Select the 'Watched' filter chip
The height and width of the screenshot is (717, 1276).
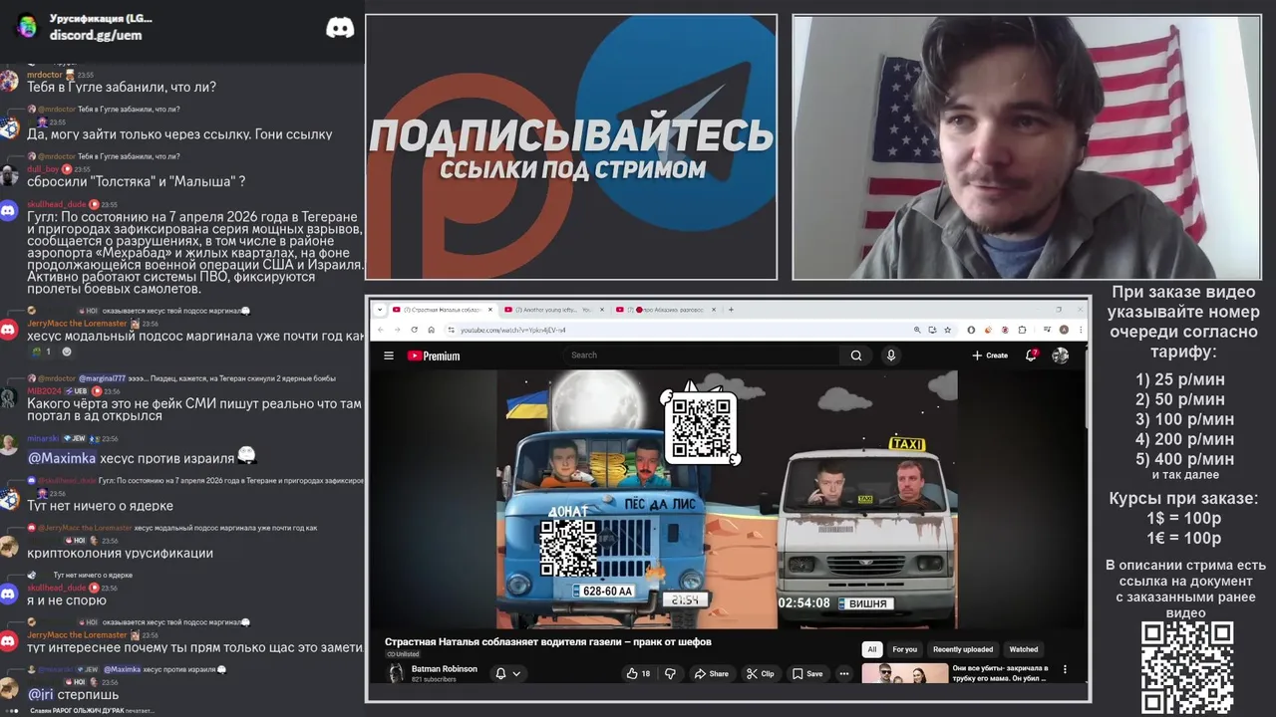pyautogui.click(x=1024, y=649)
